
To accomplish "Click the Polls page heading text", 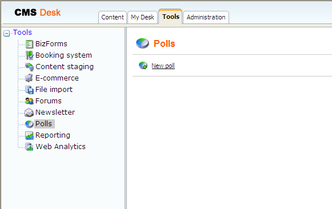I will (x=165, y=43).
